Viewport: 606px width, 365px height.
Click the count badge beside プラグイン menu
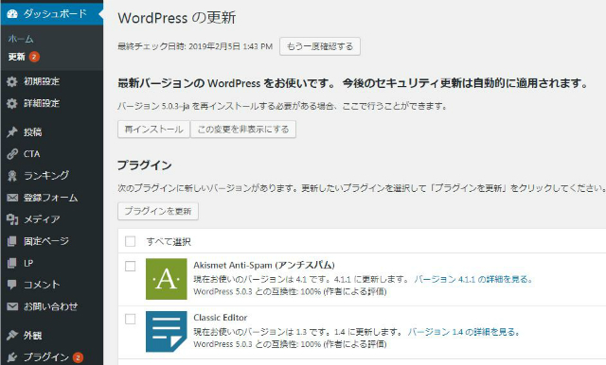pos(78,357)
